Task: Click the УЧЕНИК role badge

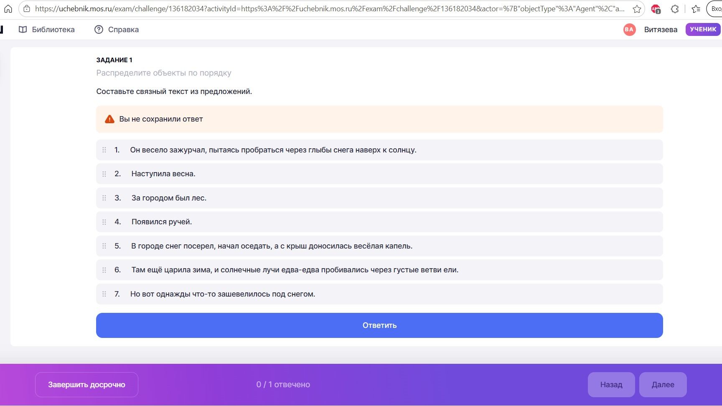Action: (x=703, y=29)
